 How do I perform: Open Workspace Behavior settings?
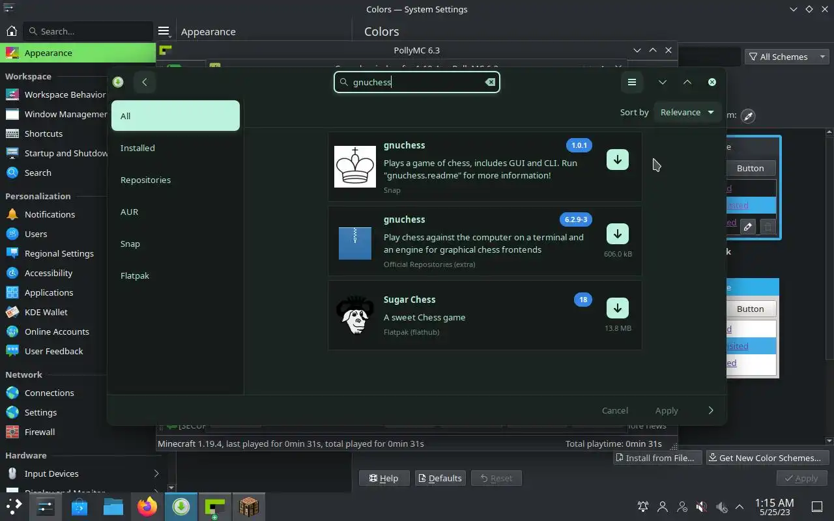[55, 94]
